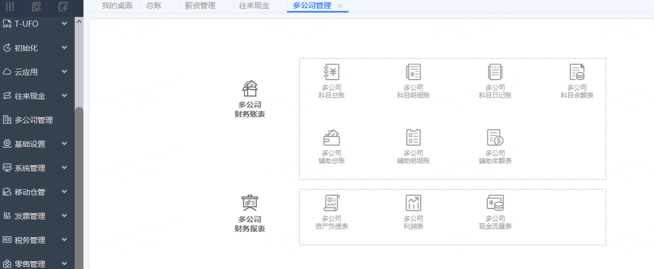Screen dimensions: 654x269
Task: Close the 多公司管理 tab
Action: pyautogui.click(x=340, y=6)
